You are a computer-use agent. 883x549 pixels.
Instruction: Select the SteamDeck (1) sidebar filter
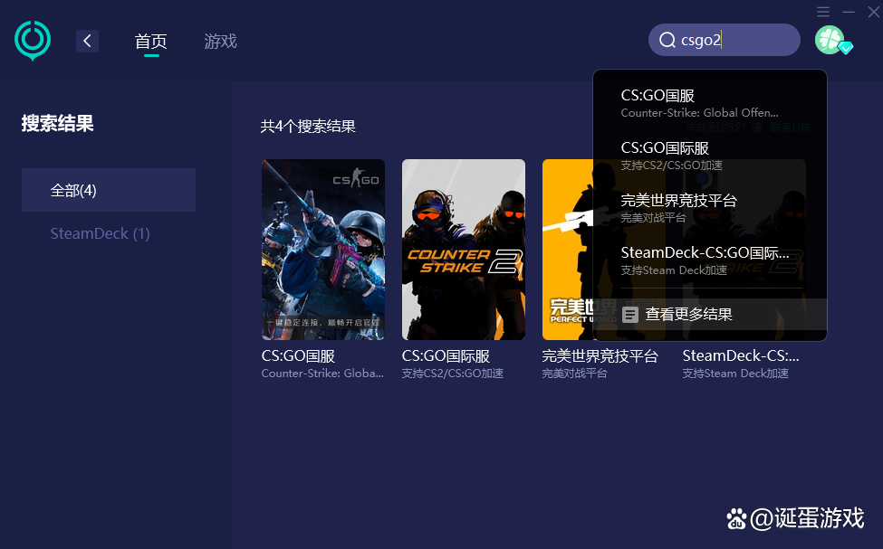[100, 233]
